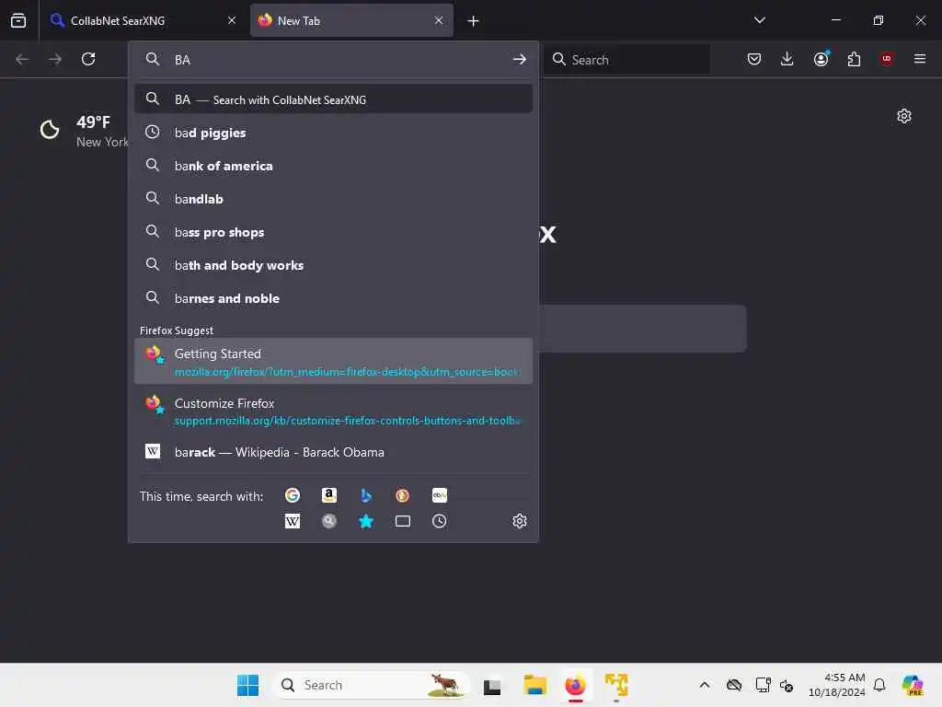The width and height of the screenshot is (942, 707).
Task: Open the Firefox application menu
Action: pyautogui.click(x=919, y=59)
